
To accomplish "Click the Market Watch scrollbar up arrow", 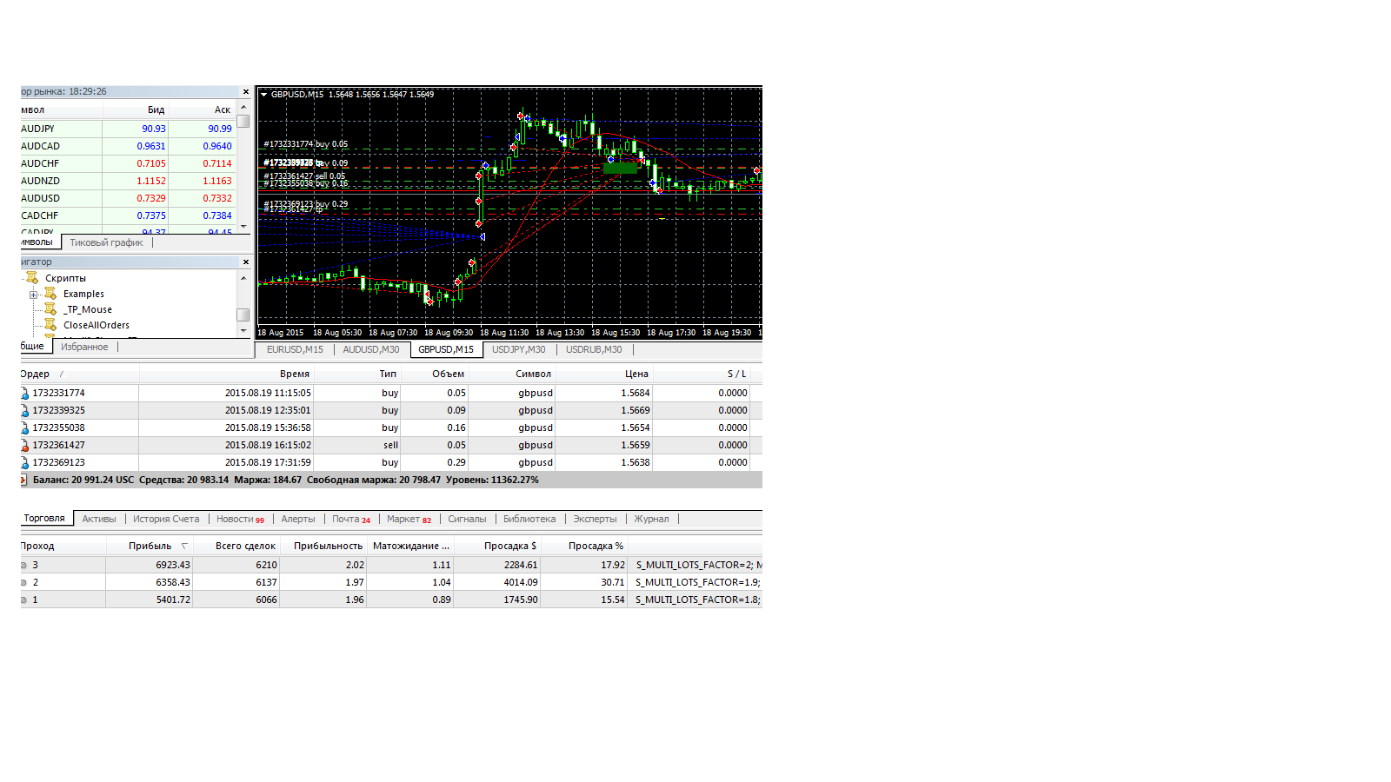I will click(243, 108).
